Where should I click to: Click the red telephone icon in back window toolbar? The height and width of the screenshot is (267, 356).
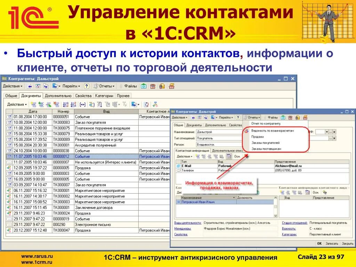pyautogui.click(x=153, y=86)
